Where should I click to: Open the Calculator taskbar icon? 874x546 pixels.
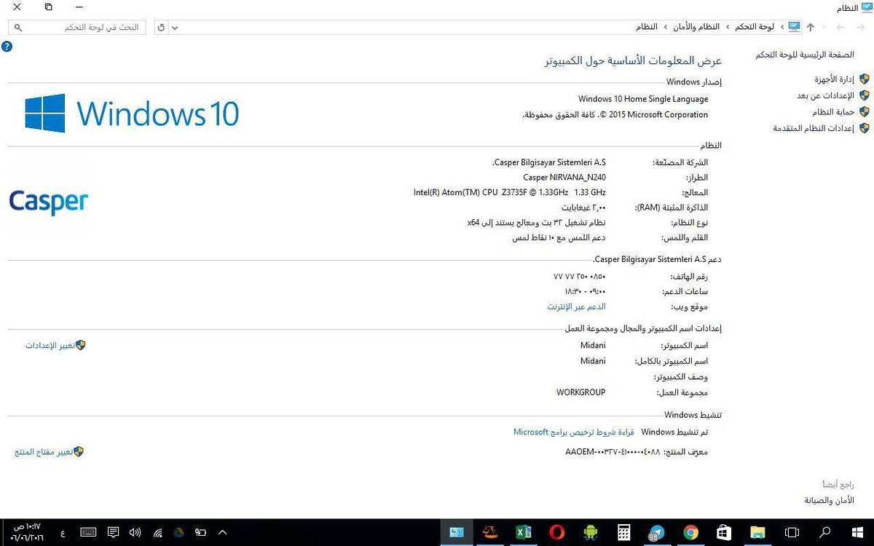click(x=623, y=532)
